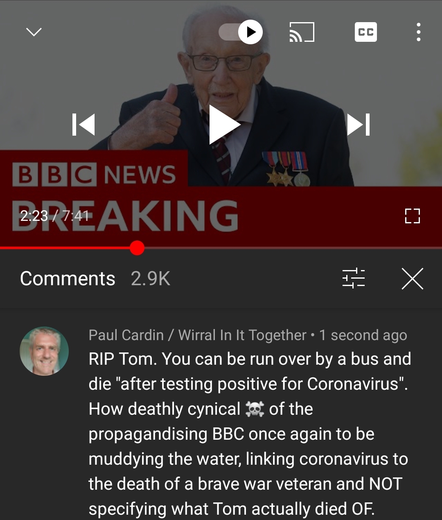
Task: Skip to the previous video
Action: click(x=83, y=125)
